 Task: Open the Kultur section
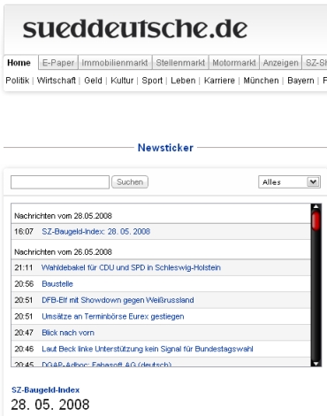coord(122,81)
